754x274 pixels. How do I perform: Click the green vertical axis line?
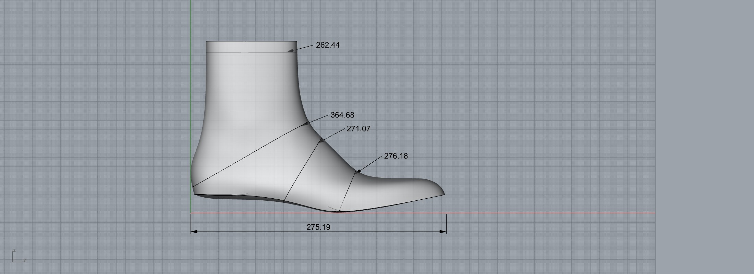[191, 103]
